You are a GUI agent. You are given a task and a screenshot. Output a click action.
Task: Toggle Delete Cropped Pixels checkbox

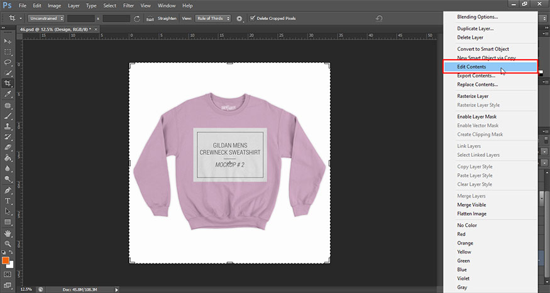click(252, 18)
